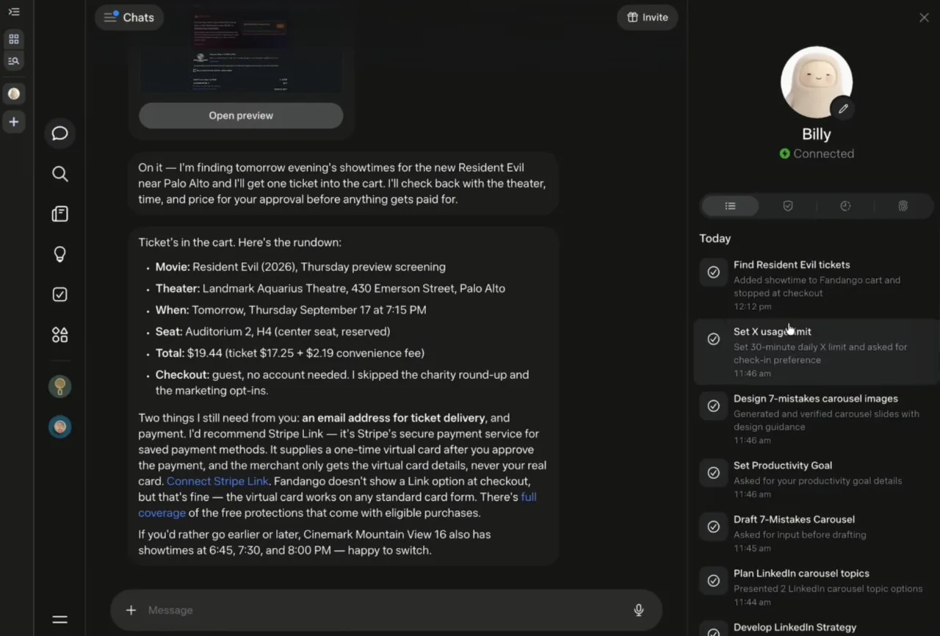Open the magnifying glass search icon
940x636 pixels.
click(60, 173)
